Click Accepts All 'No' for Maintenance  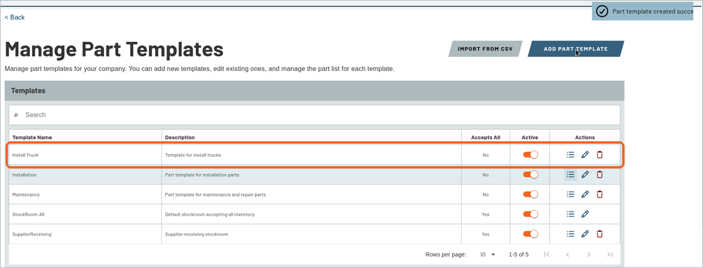[485, 195]
